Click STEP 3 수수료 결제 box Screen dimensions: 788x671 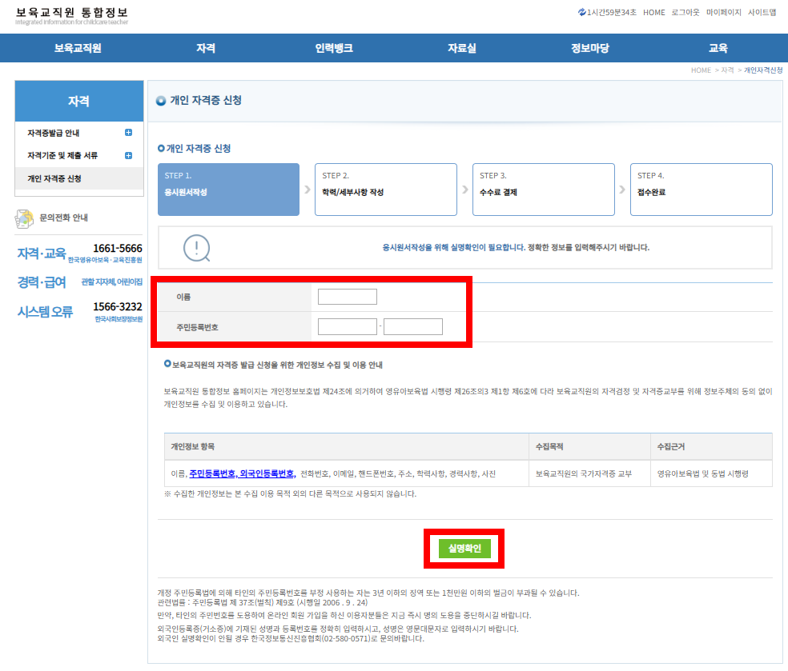click(x=544, y=190)
